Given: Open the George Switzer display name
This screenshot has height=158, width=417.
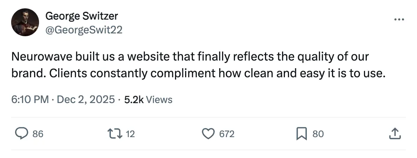Looking at the screenshot, I should [x=82, y=16].
